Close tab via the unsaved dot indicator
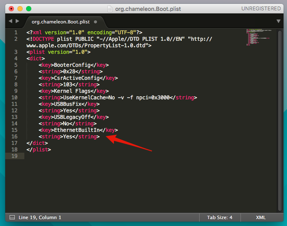287x226 pixels. (95, 22)
